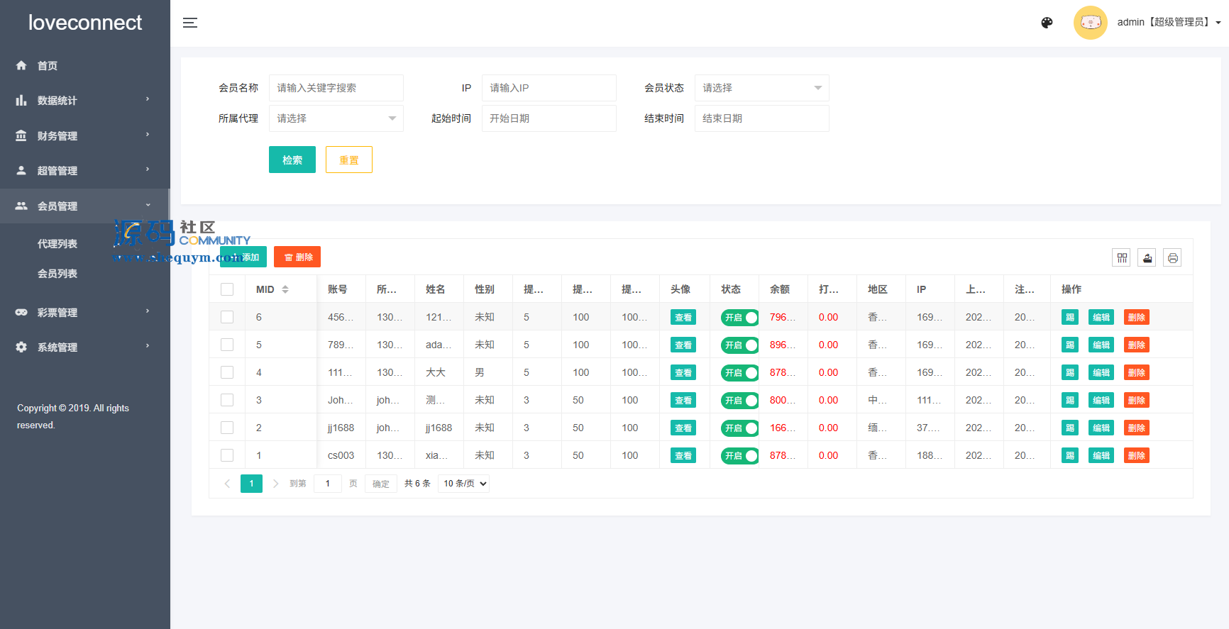
Task: Click the red 删除 button for member 1
Action: point(1136,455)
